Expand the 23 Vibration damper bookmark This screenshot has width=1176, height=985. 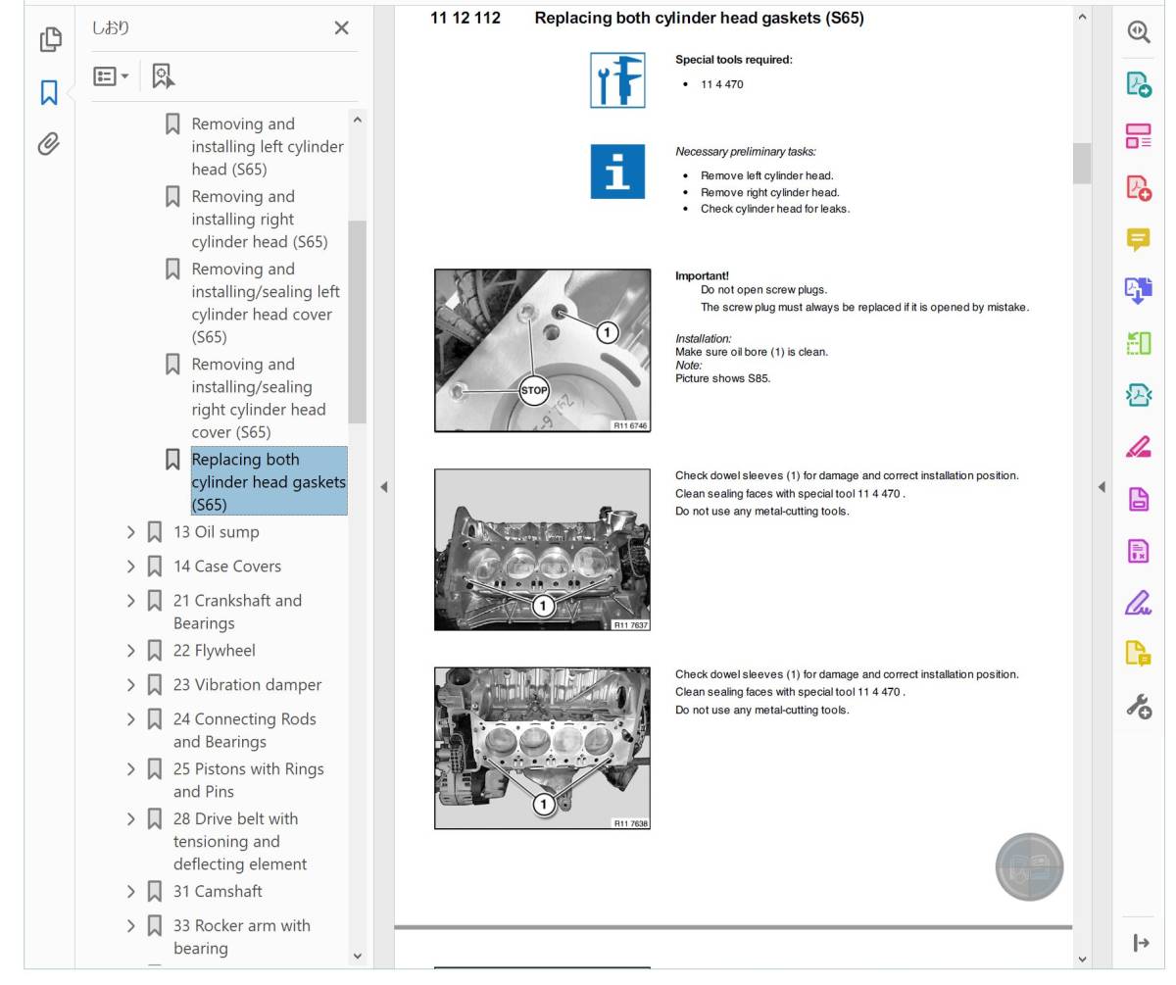[x=131, y=685]
